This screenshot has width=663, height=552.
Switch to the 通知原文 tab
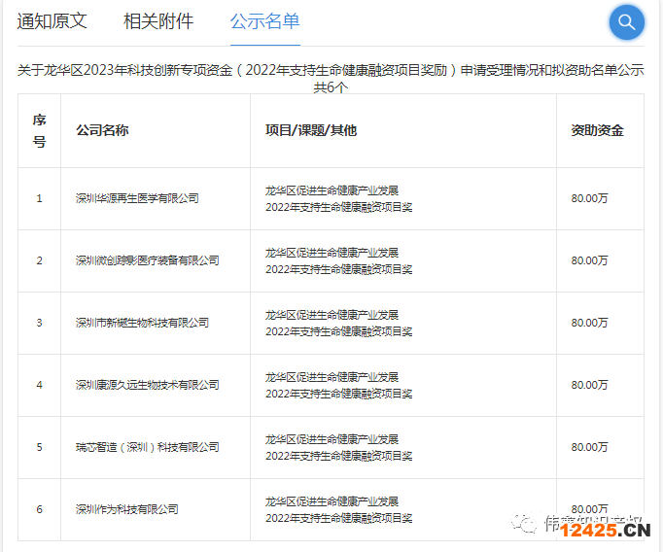(52, 21)
